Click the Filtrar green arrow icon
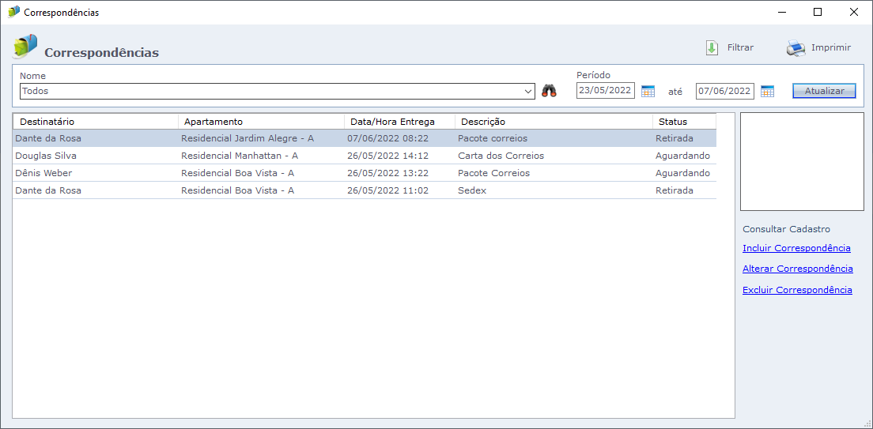This screenshot has width=873, height=429. (712, 48)
